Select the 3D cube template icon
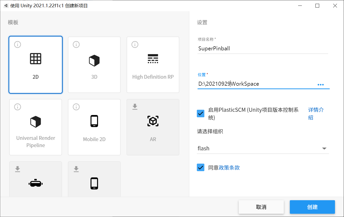 point(94,60)
